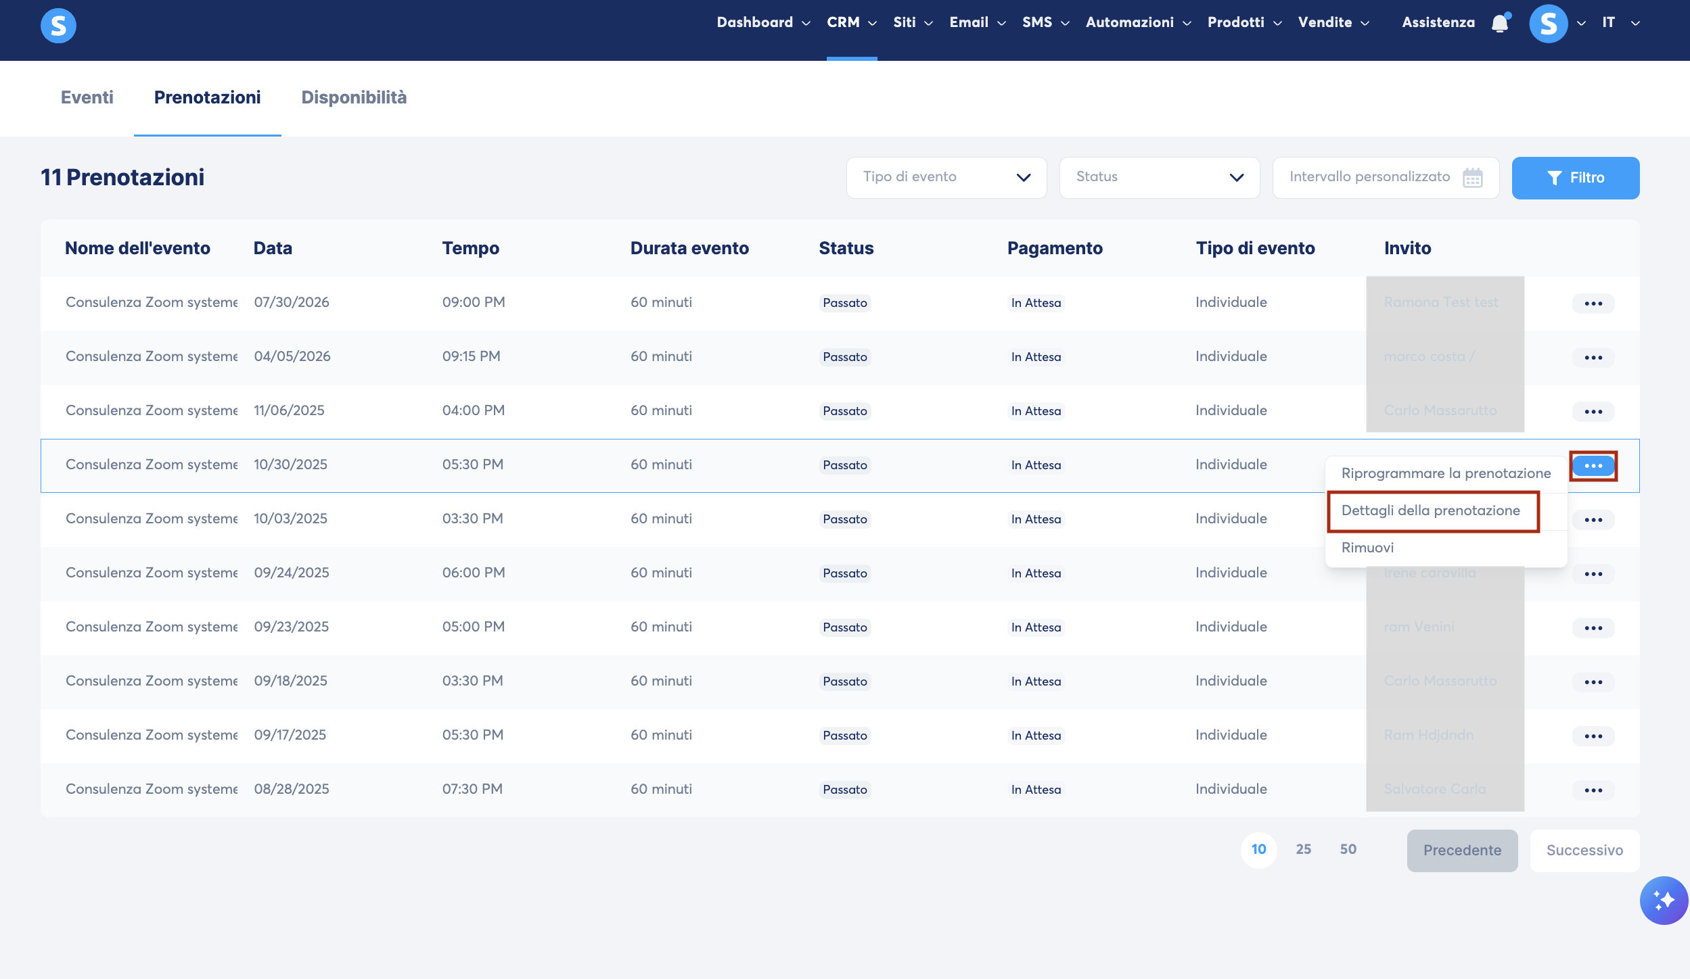The image size is (1690, 979).
Task: Expand the CRM menu
Action: (x=852, y=22)
